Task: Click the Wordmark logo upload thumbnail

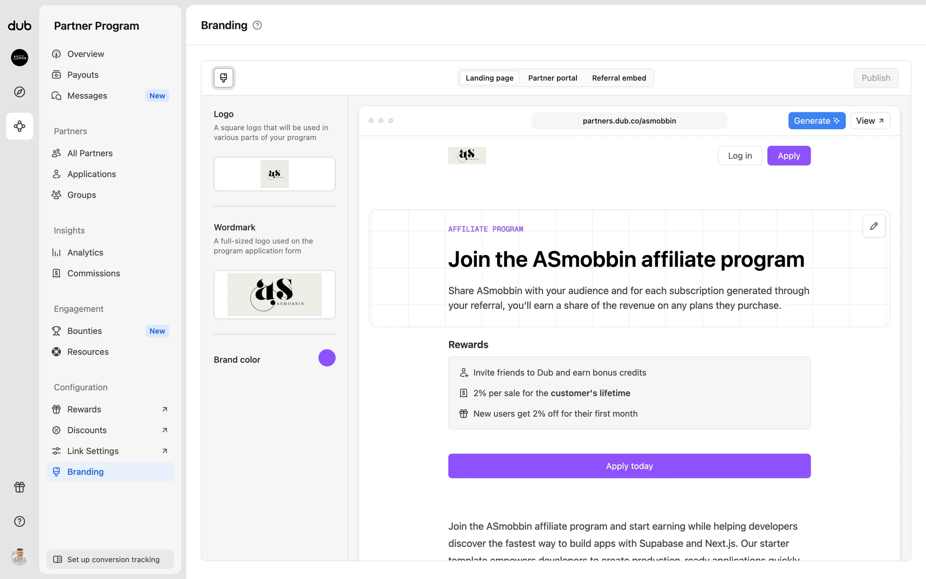Action: point(274,294)
